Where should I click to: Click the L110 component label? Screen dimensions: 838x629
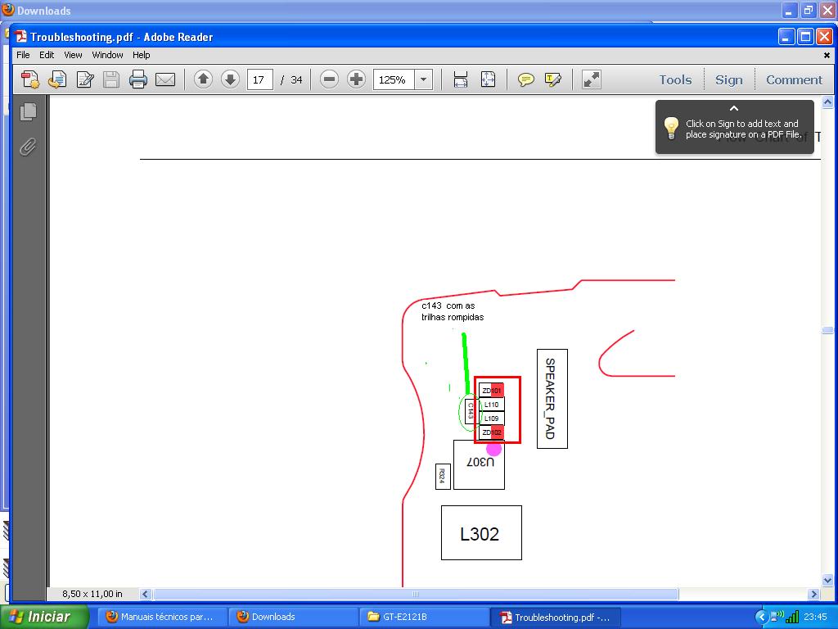(x=491, y=405)
